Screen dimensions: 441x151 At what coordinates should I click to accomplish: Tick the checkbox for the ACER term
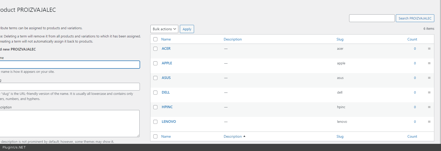[x=155, y=49]
